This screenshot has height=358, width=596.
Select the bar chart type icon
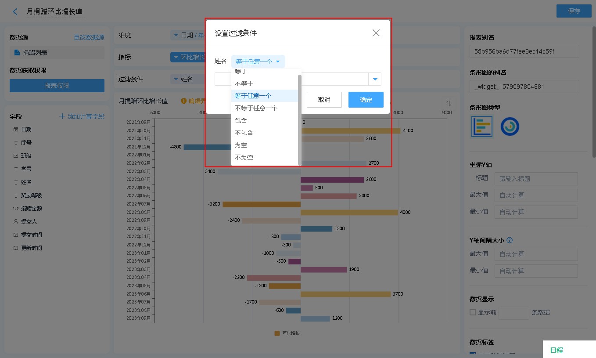(481, 127)
